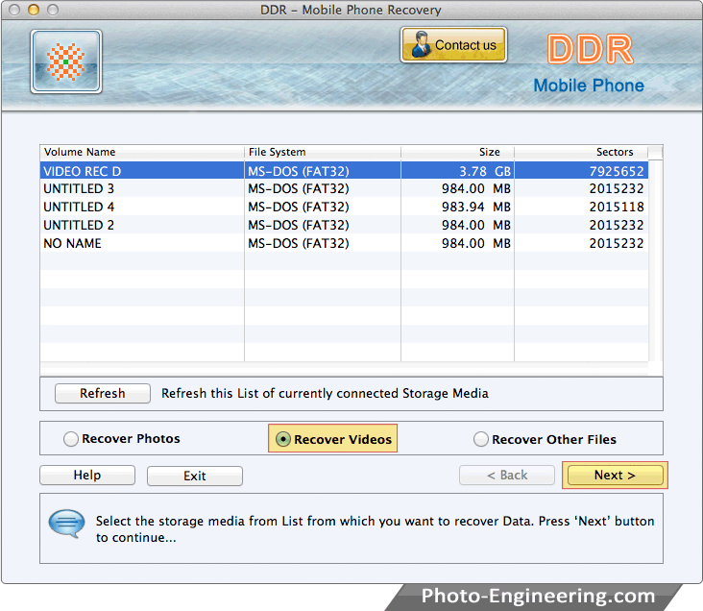Sort by File System column header
The width and height of the screenshot is (703, 611).
[323, 152]
